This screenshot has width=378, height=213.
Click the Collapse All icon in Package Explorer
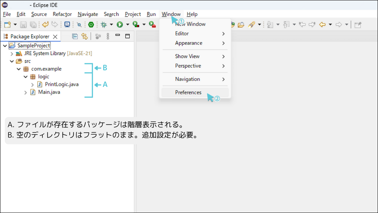75,37
